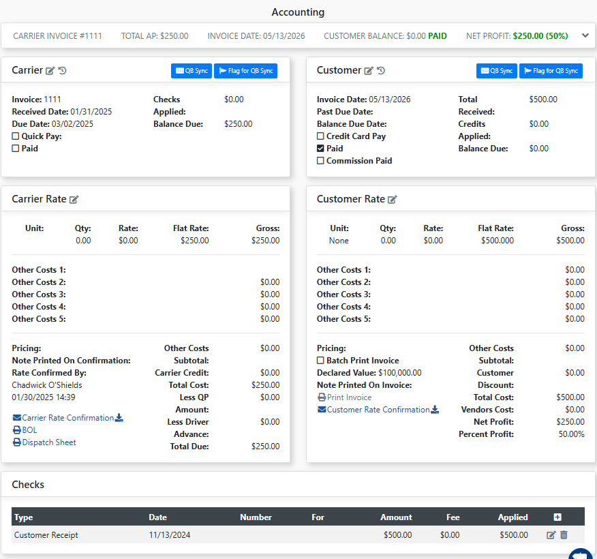Viewport: 597px width, 559px height.
Task: Toggle Carrier Quick Pay checkbox
Action: pyautogui.click(x=16, y=136)
